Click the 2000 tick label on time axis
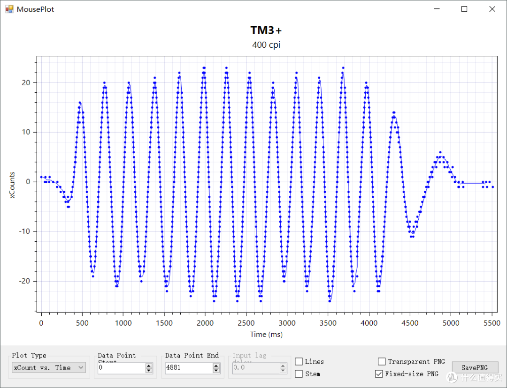 tap(205, 323)
